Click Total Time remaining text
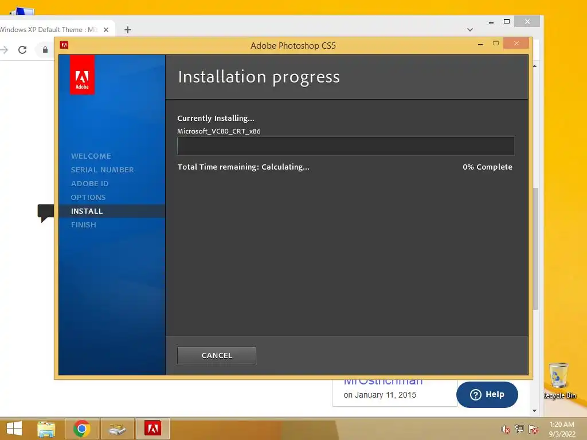 click(243, 167)
